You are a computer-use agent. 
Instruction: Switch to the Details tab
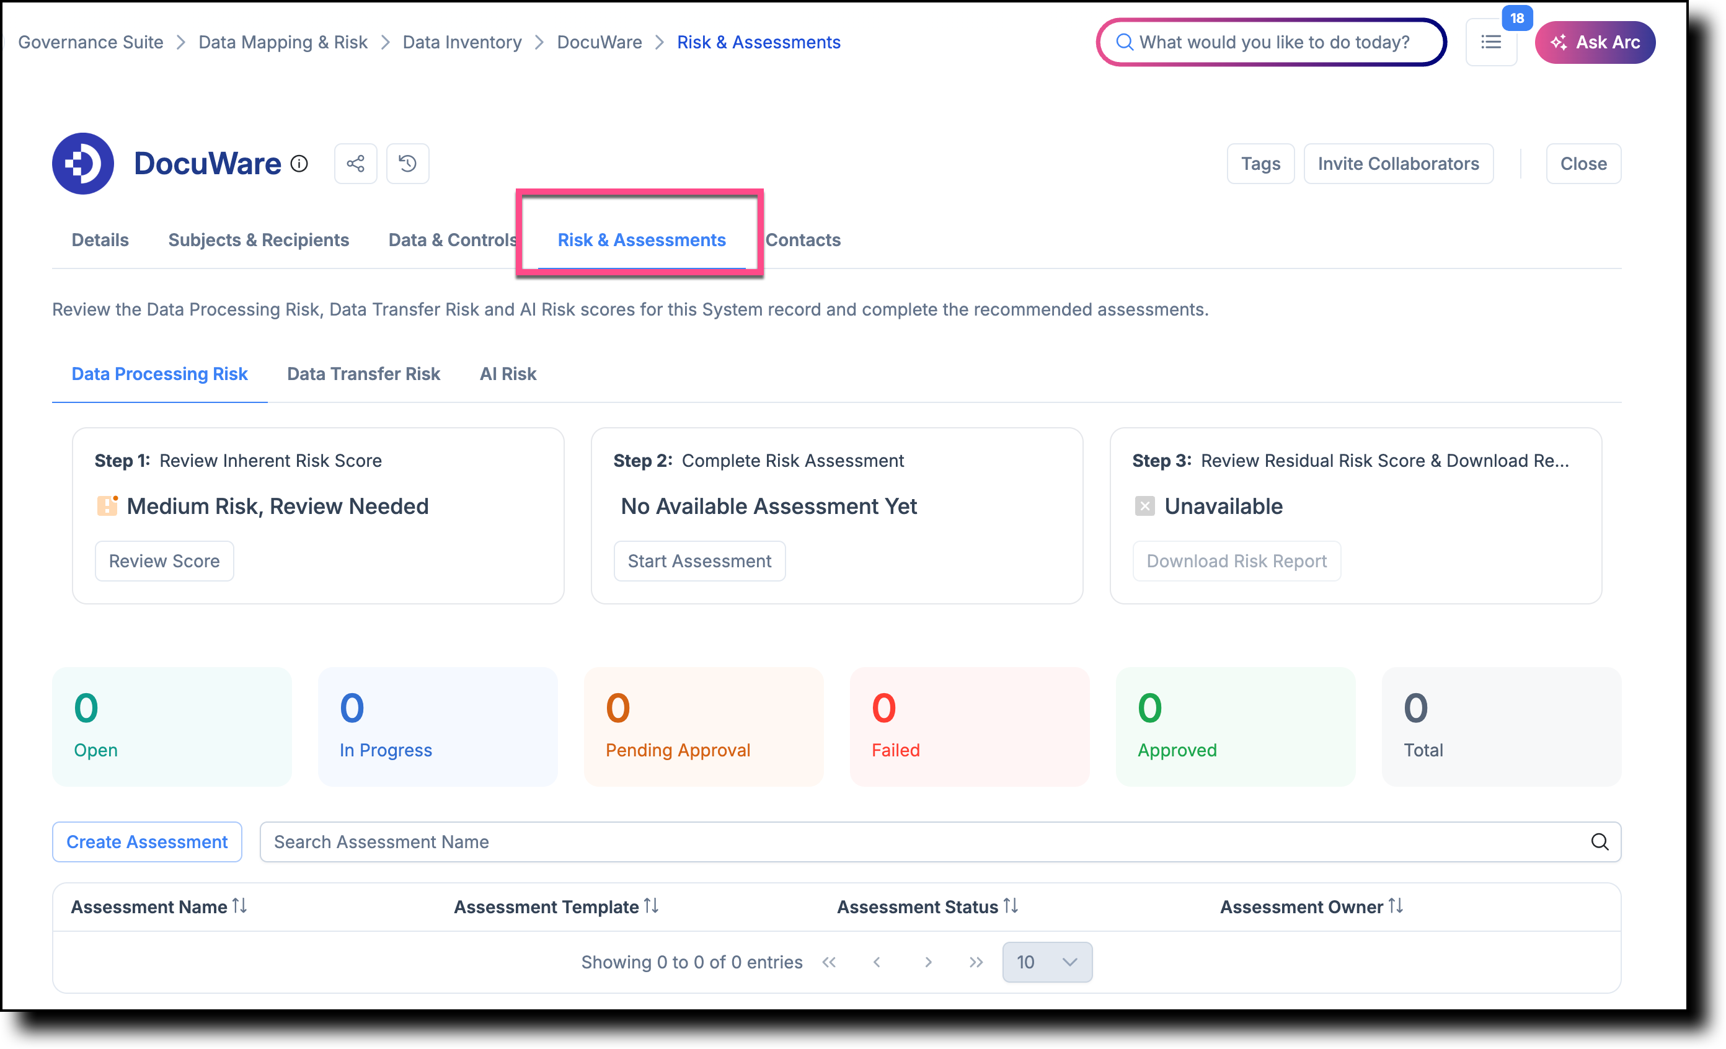(x=100, y=240)
